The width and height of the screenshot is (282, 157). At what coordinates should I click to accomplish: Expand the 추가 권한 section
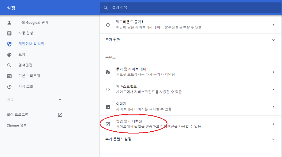(273, 40)
